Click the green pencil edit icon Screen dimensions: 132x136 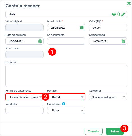(123, 14)
